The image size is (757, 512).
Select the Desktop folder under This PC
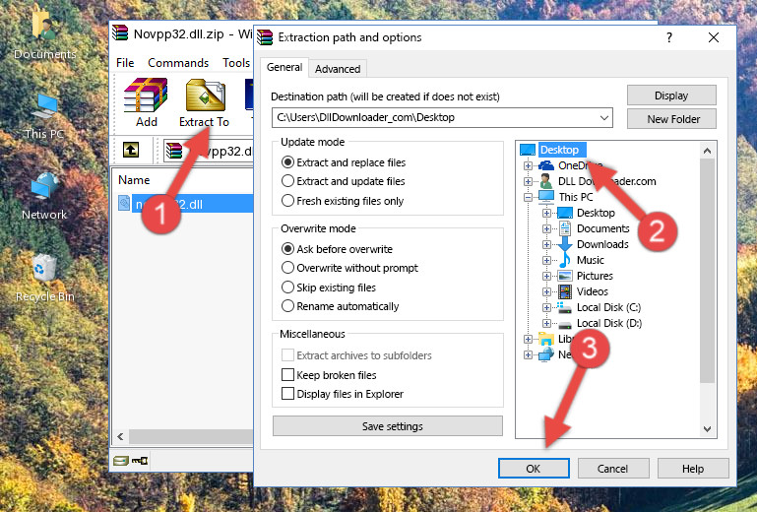[596, 213]
